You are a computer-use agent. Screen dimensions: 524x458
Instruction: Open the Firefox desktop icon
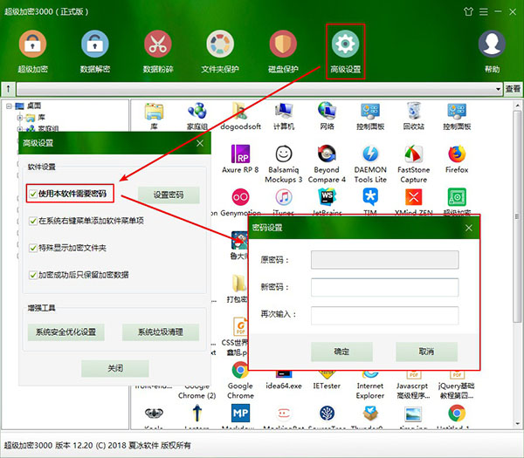[458, 158]
